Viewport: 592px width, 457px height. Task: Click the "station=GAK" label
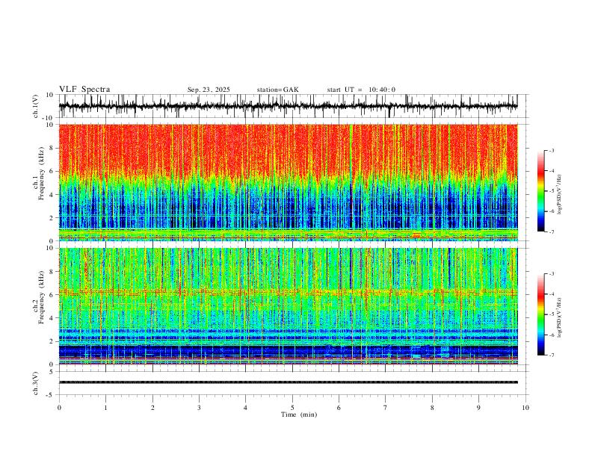(x=278, y=90)
